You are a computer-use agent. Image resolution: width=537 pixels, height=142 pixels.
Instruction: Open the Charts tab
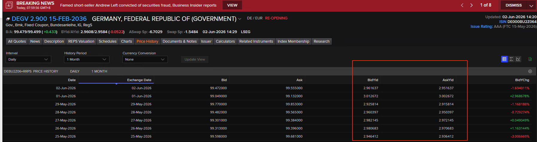point(127,41)
